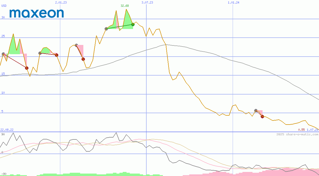This screenshot has height=176, width=319.
Task: Click the 3.07.23 date label
Action: point(147,2)
